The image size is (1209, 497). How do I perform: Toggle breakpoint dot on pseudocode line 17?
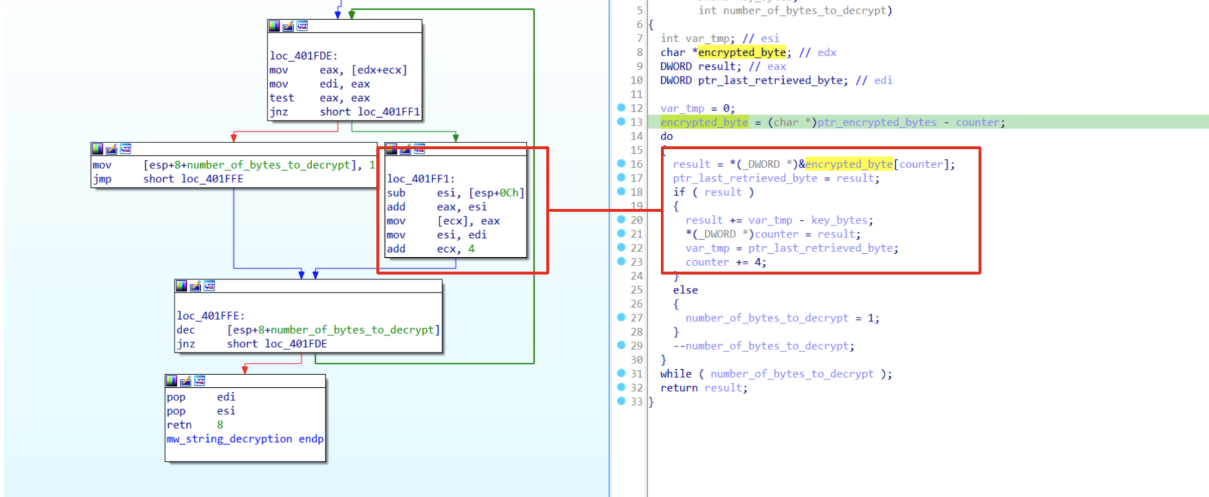click(x=621, y=178)
